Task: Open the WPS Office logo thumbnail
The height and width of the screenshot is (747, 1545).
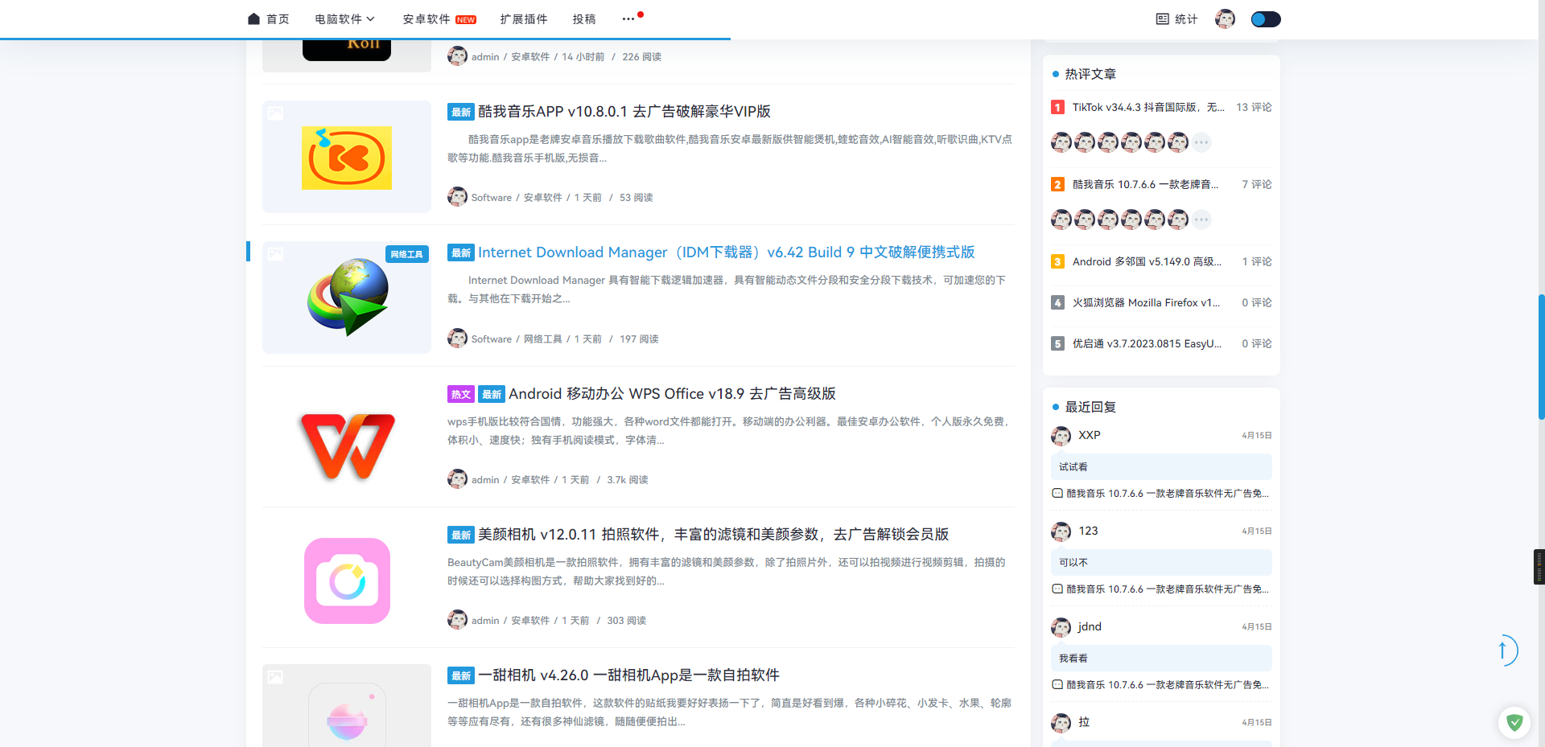Action: coord(347,446)
